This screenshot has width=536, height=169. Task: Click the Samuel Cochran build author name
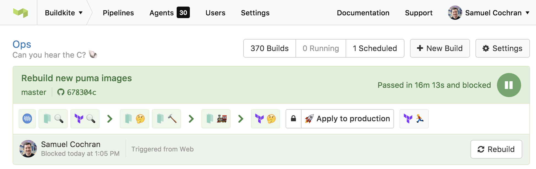[x=71, y=144]
